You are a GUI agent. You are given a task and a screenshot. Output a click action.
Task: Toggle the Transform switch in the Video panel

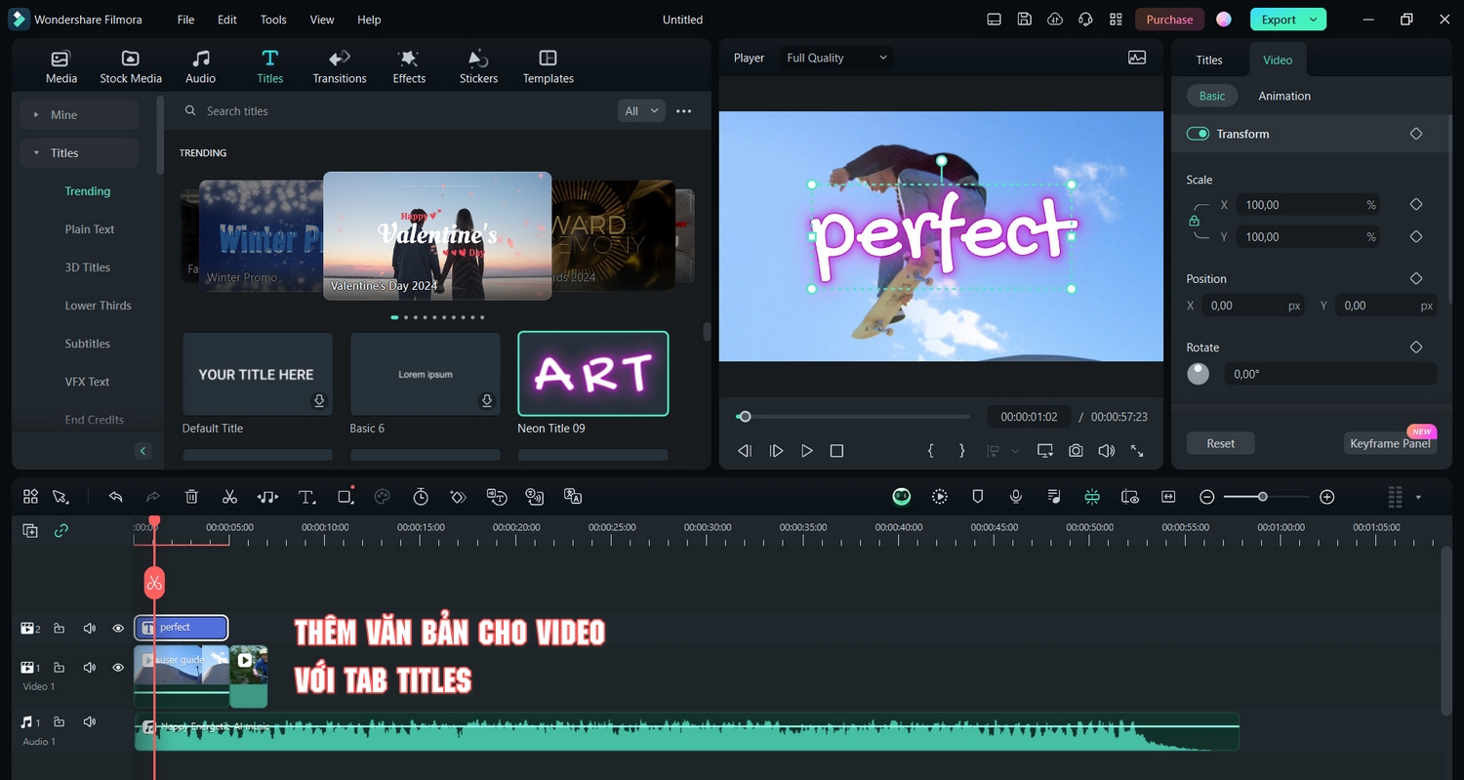[x=1198, y=133]
